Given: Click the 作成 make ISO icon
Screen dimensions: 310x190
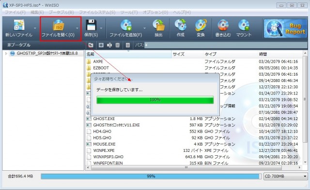Looking at the screenshot, I should (180, 25).
